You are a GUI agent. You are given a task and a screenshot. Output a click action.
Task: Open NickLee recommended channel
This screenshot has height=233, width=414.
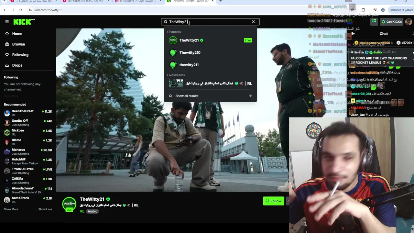[x=28, y=132]
